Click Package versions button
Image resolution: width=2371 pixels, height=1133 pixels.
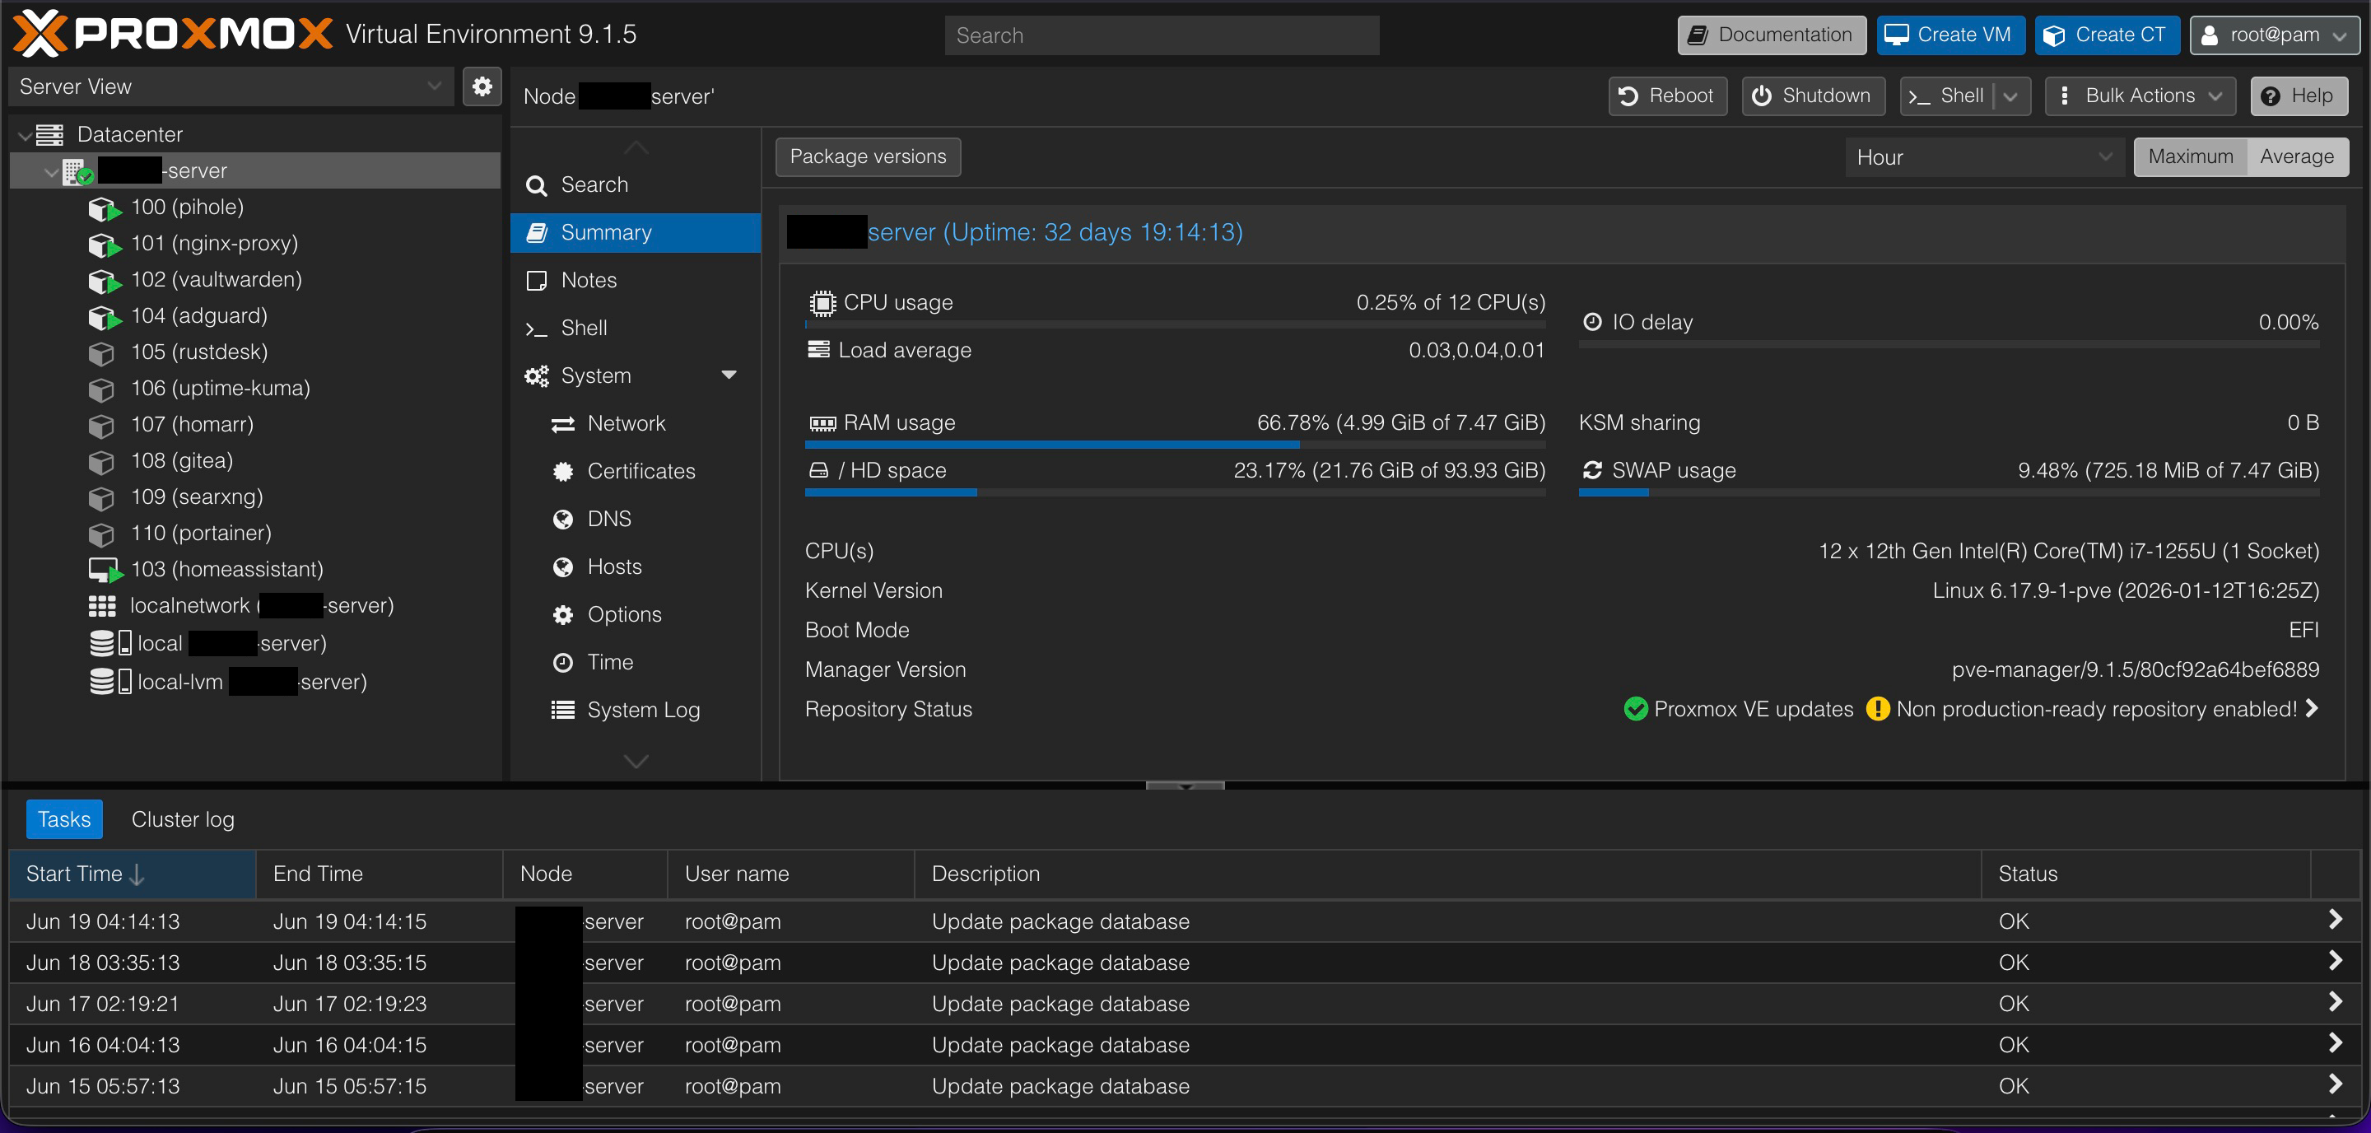[x=868, y=157]
